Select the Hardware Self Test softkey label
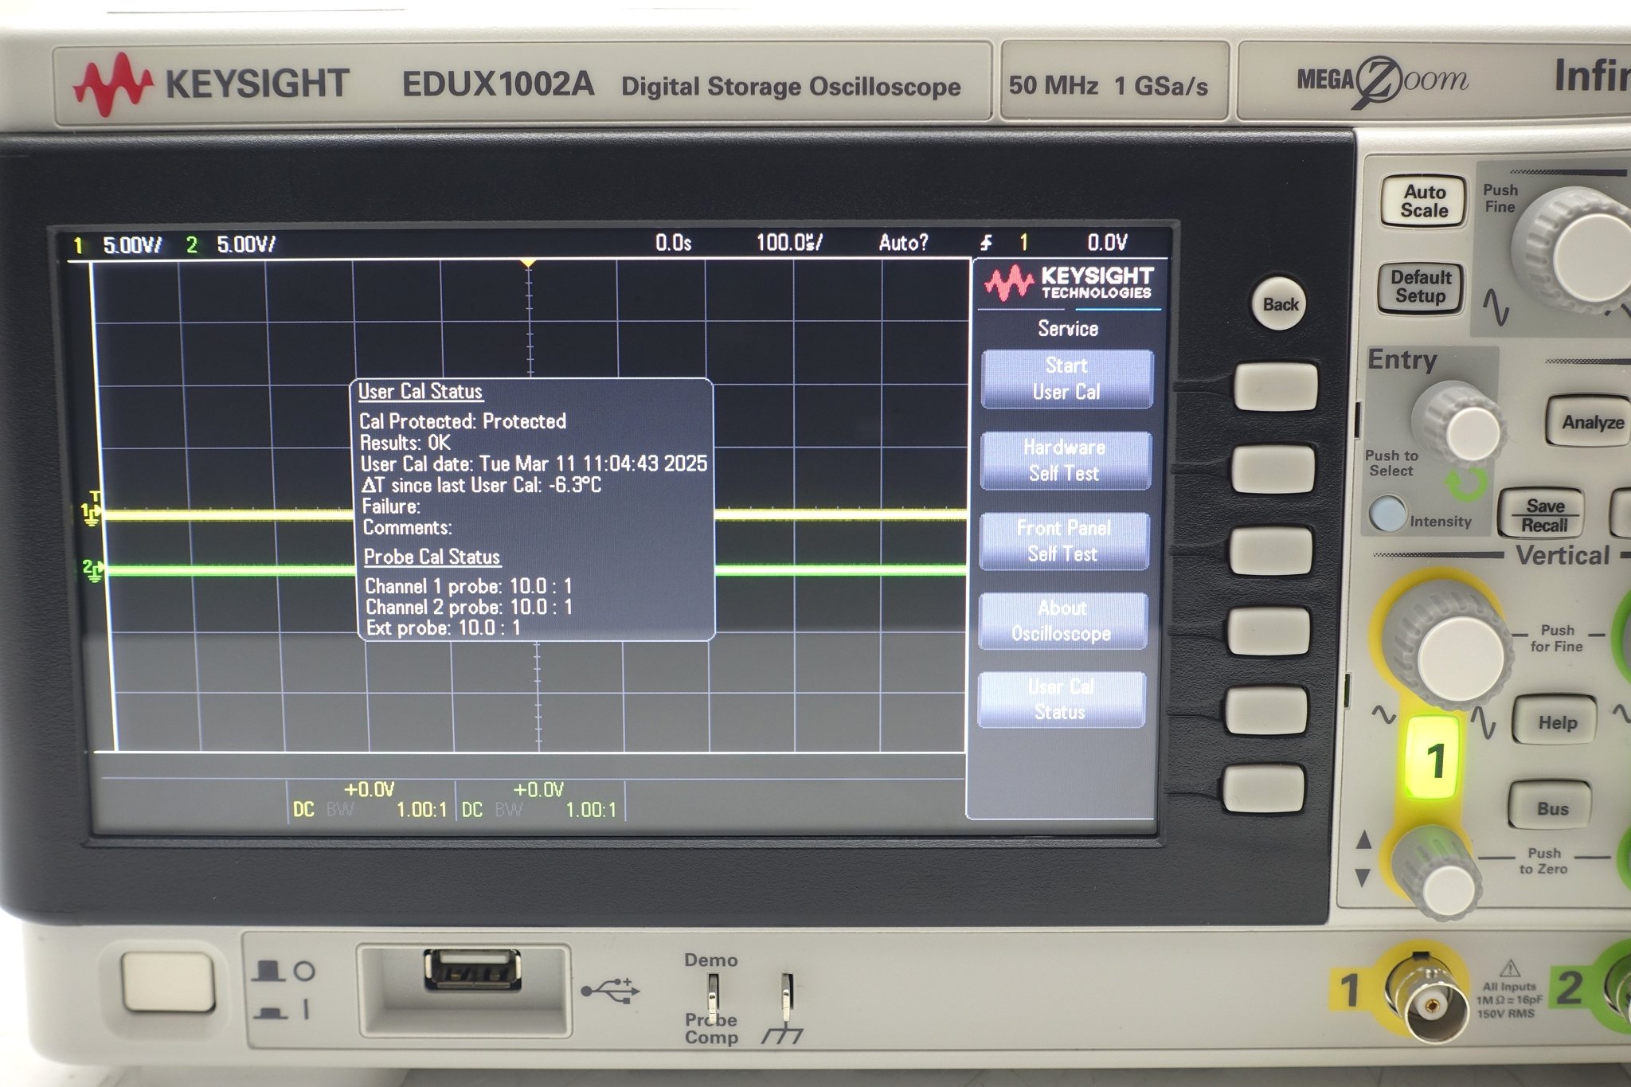 coord(1066,460)
